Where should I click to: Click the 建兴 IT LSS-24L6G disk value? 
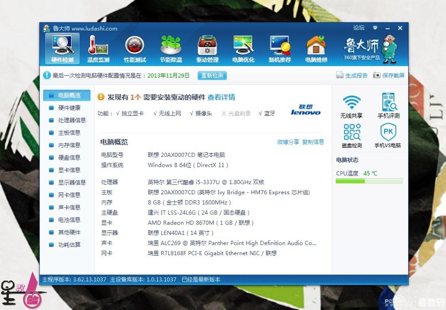tap(199, 212)
